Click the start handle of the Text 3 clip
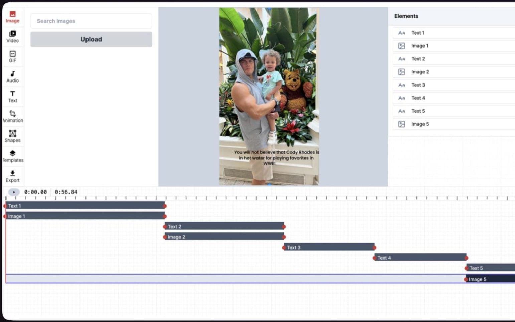Viewport: 515px width, 322px height. pyautogui.click(x=284, y=248)
